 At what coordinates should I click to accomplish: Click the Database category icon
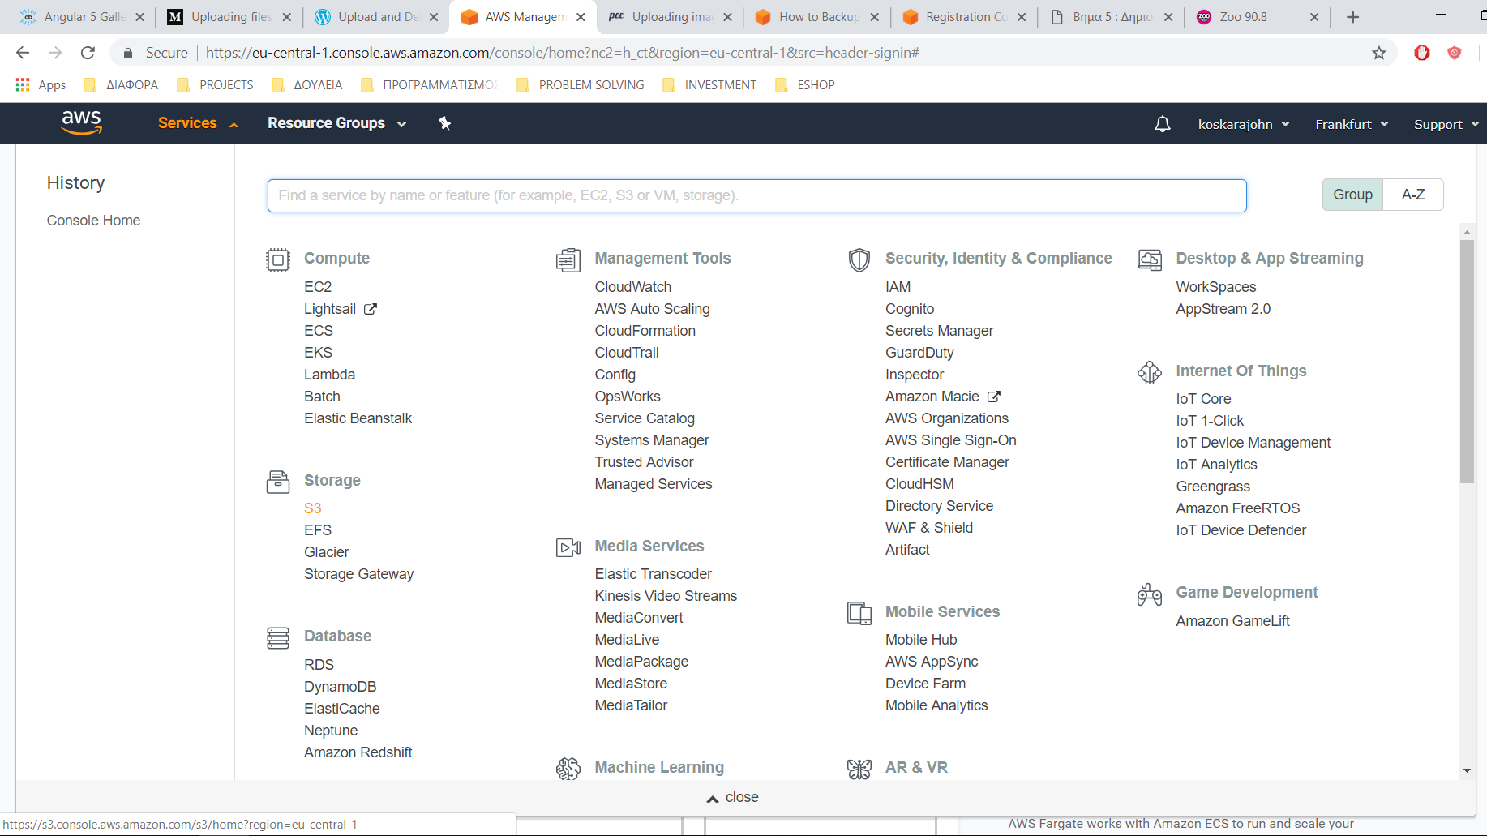tap(278, 637)
